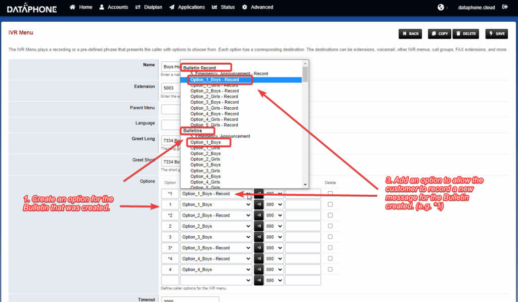Select Option_2_Girls - Record from the open list
The height and width of the screenshot is (302, 518).
click(x=214, y=97)
